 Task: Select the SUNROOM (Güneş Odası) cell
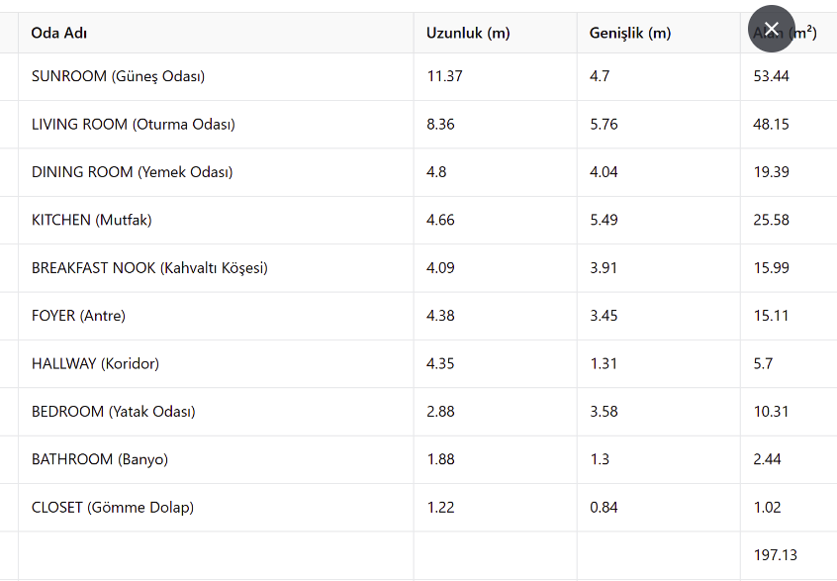pyautogui.click(x=118, y=76)
